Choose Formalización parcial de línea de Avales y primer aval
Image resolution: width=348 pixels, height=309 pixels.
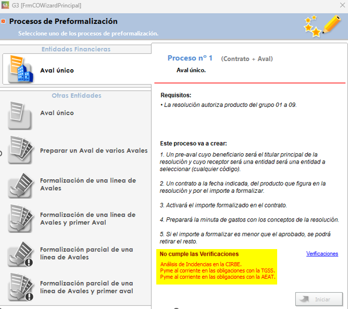(86, 287)
